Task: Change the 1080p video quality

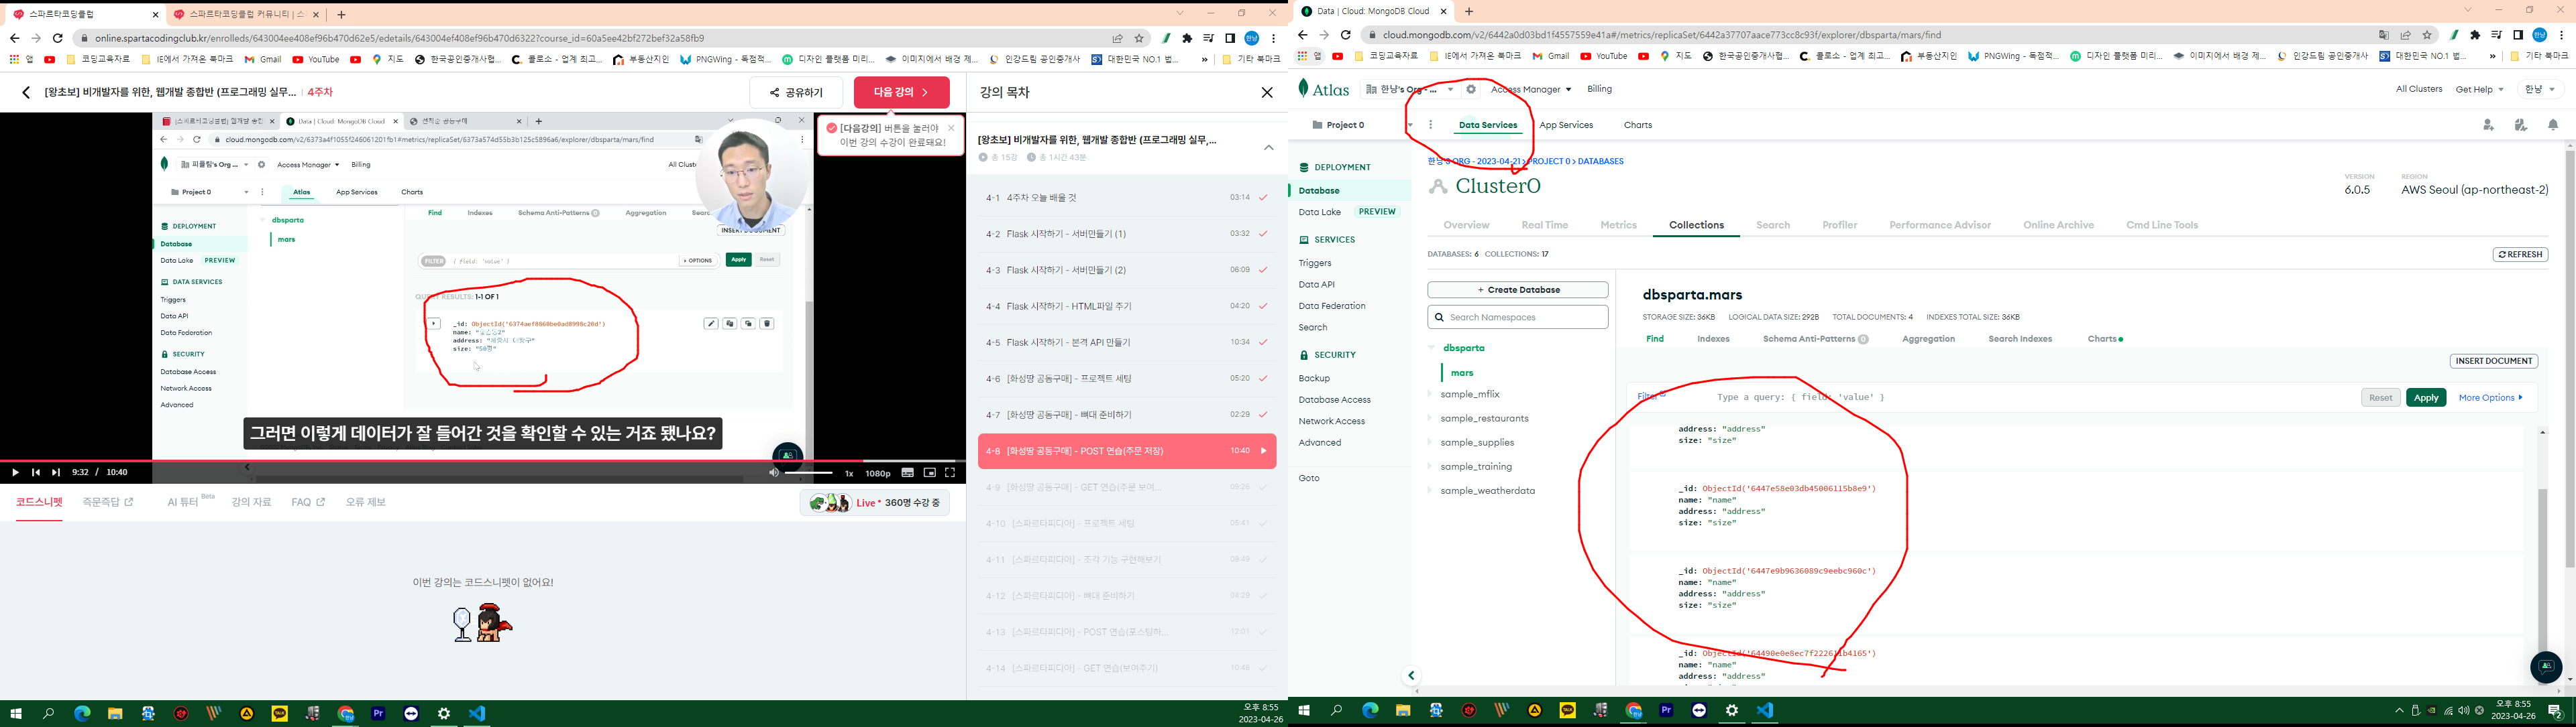Action: tap(877, 473)
